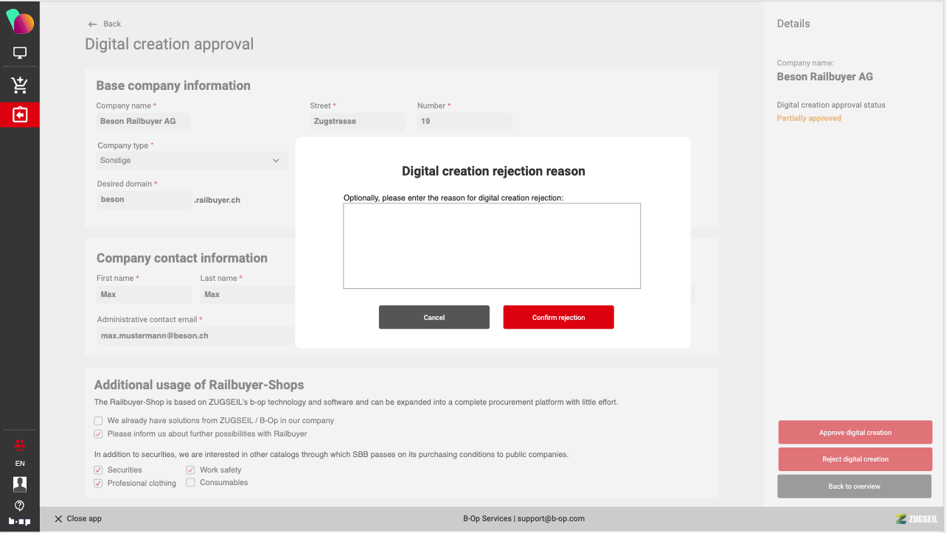Open the add-to-cart sidebar icon
The image size is (946, 533).
[20, 85]
